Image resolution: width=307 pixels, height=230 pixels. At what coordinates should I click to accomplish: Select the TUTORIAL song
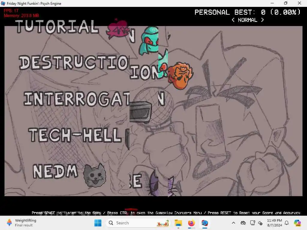pyautogui.click(x=57, y=27)
